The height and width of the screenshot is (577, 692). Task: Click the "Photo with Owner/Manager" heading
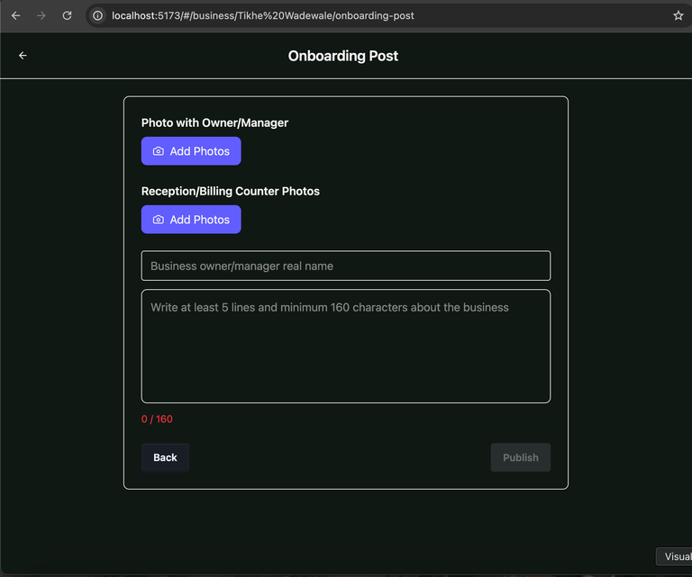pos(214,123)
